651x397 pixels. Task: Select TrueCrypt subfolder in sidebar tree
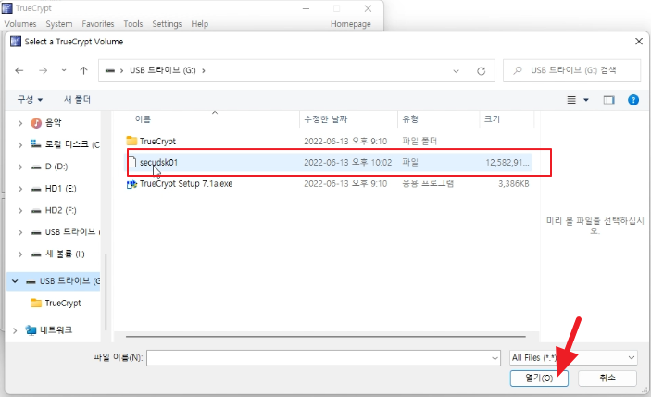(56, 304)
